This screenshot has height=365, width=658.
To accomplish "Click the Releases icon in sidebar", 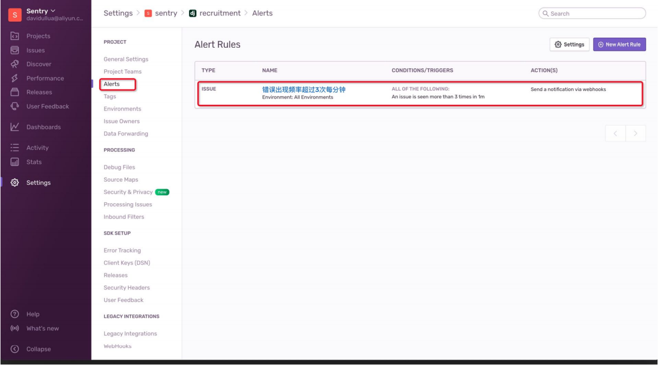I will pos(15,92).
